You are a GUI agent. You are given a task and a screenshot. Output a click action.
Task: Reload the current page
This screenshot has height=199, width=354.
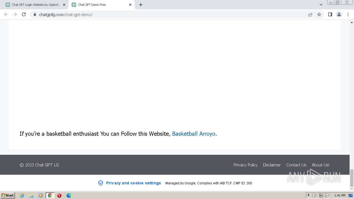point(24,14)
